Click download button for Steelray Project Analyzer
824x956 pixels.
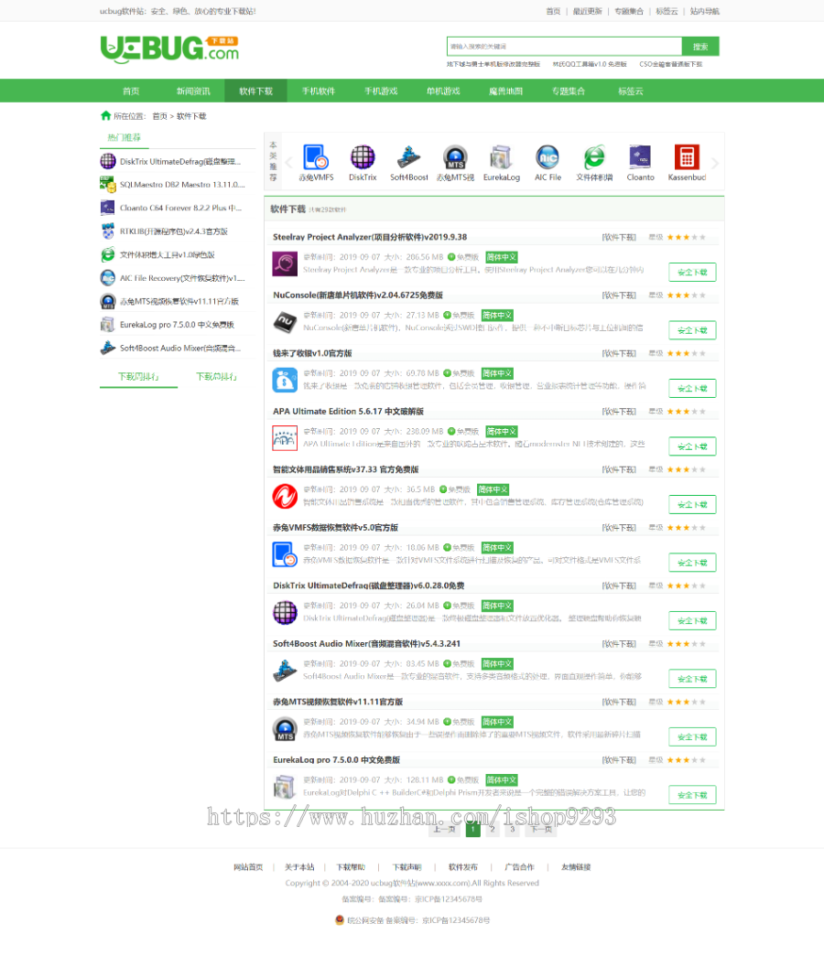pyautogui.click(x=692, y=272)
